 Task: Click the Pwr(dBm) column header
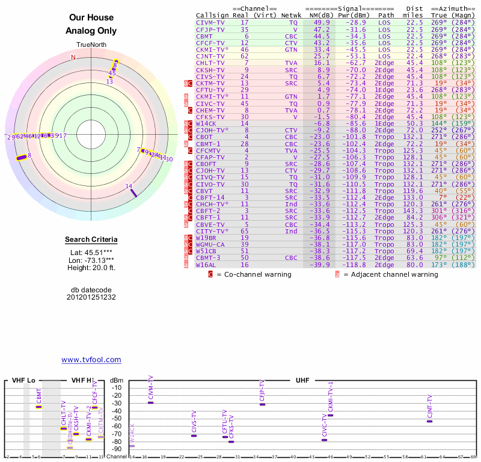(x=354, y=16)
